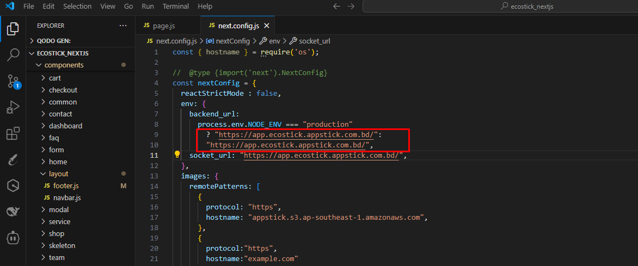Expand the cart folder
This screenshot has height=266, width=638.
pos(80,78)
